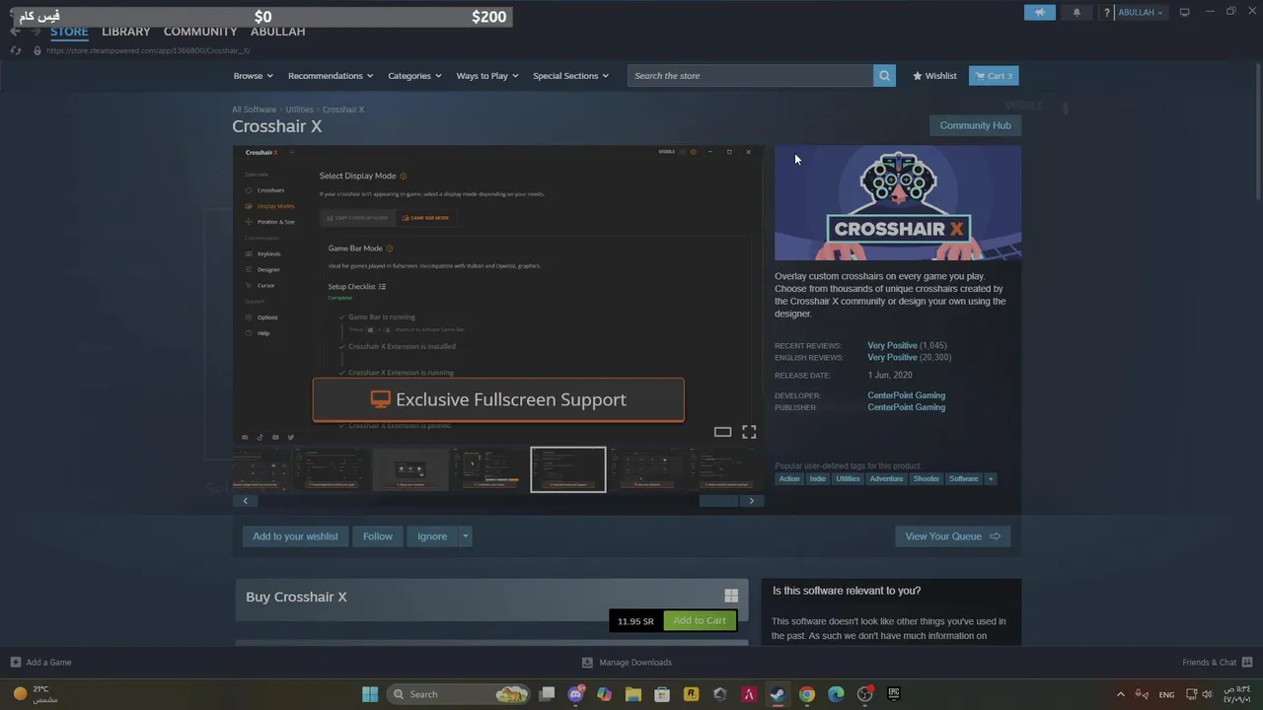Viewport: 1263px width, 710px height.
Task: Open recent reviews Very Positive link
Action: coord(892,346)
